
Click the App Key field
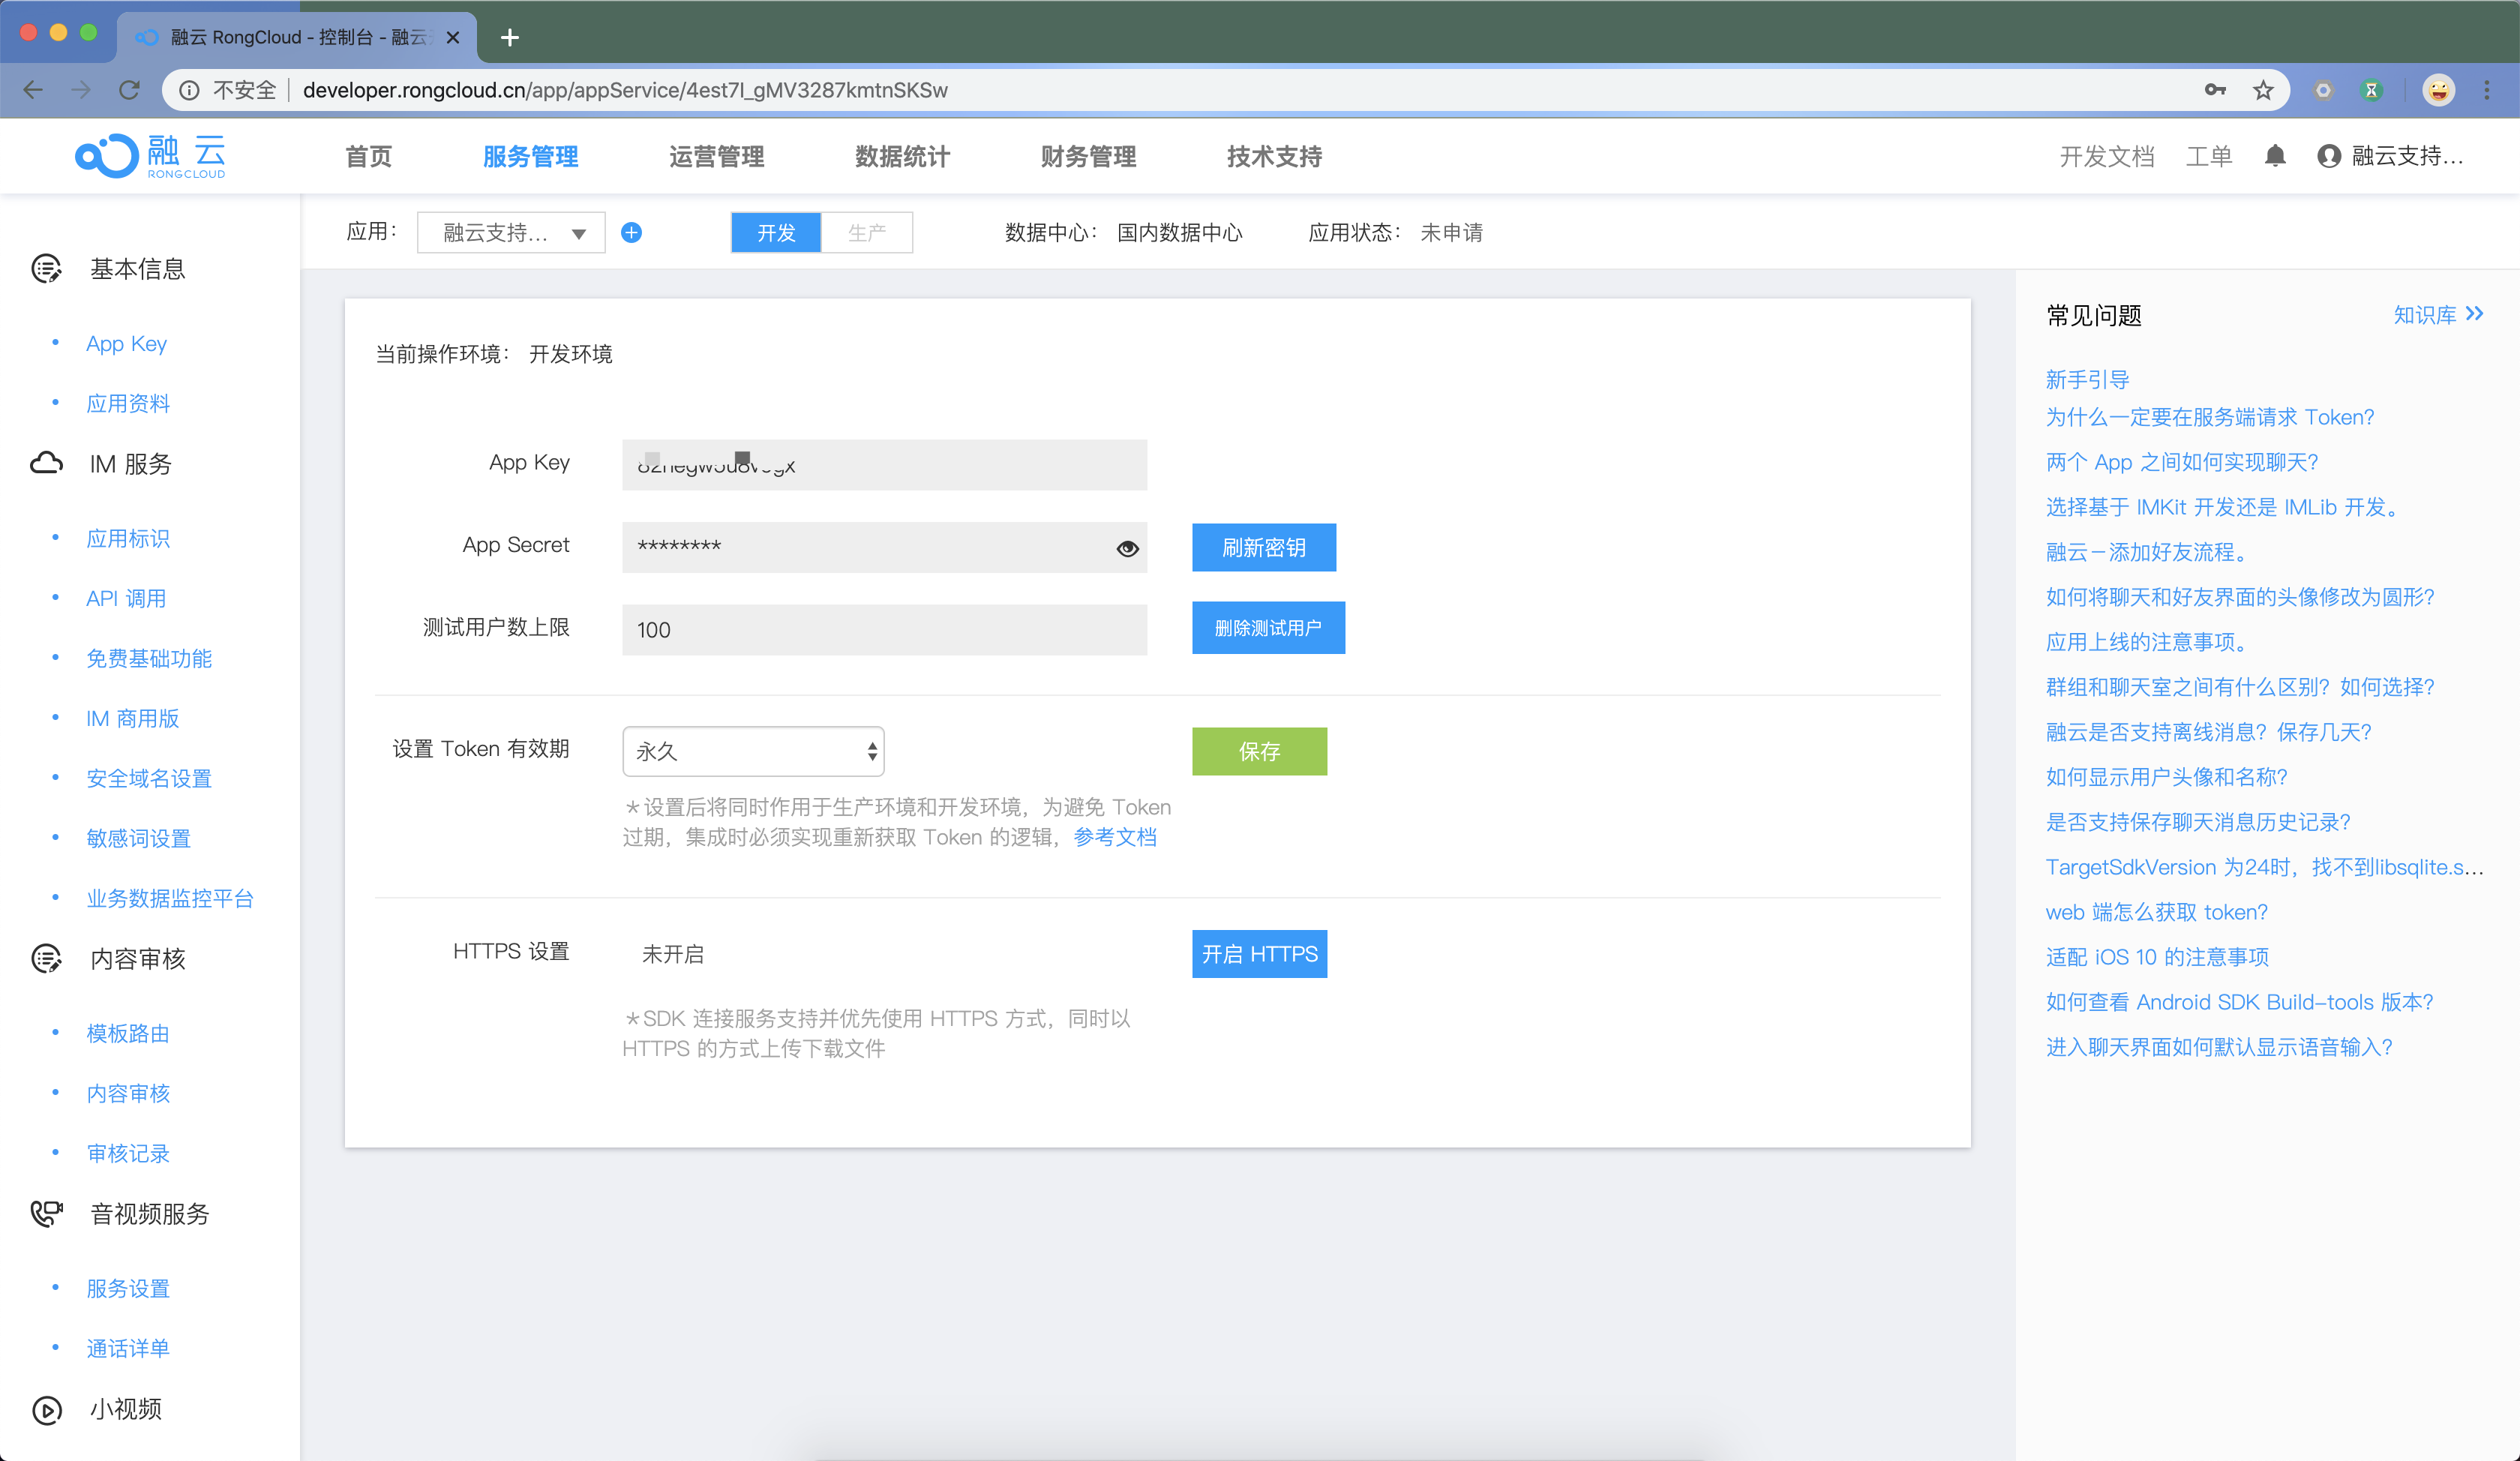tap(884, 465)
